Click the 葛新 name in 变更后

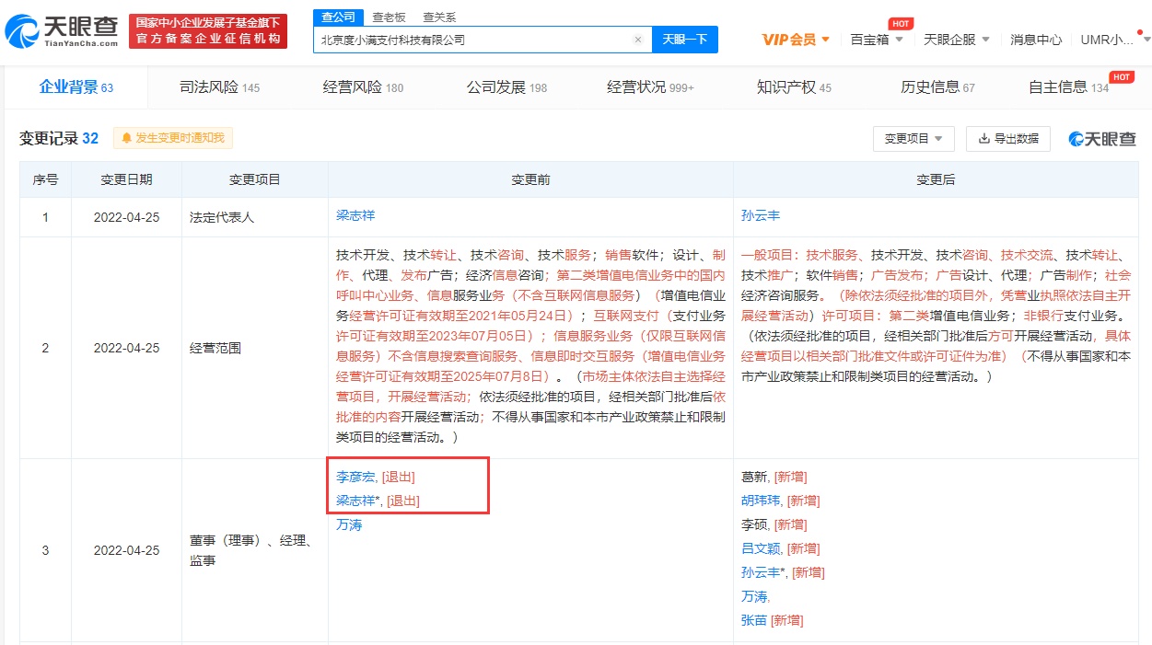click(754, 477)
